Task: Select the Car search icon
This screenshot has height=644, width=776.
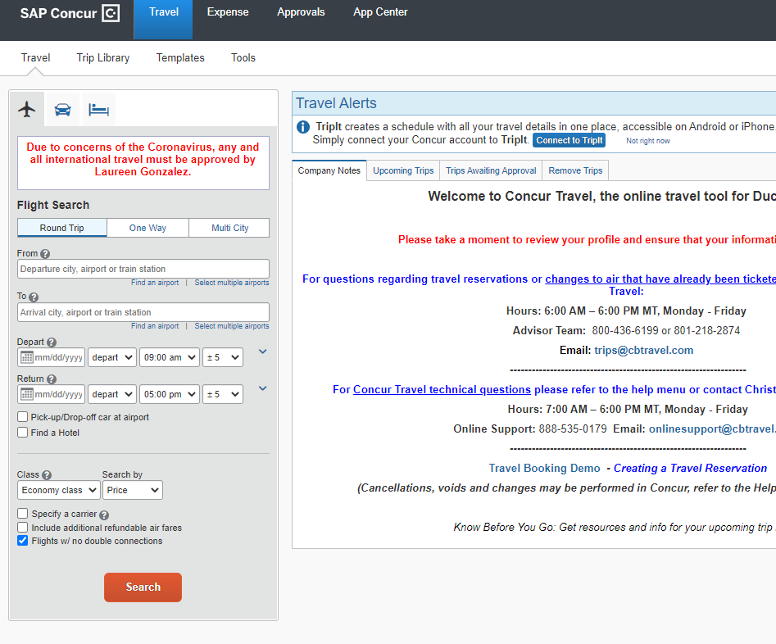Action: click(63, 109)
